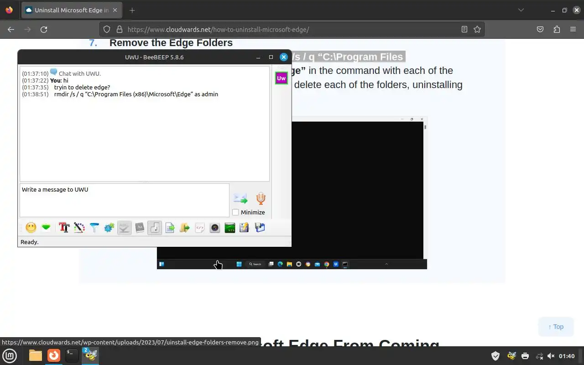
Task: Click the UWU user avatar in BeeBEEP
Action: 282,78
